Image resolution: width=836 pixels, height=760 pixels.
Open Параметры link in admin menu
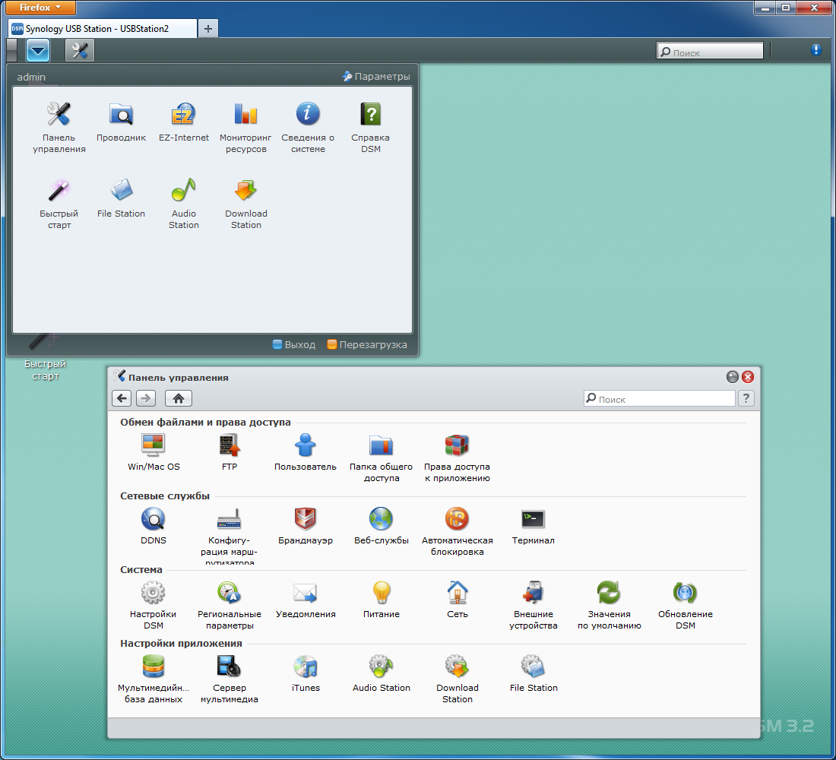click(x=376, y=76)
